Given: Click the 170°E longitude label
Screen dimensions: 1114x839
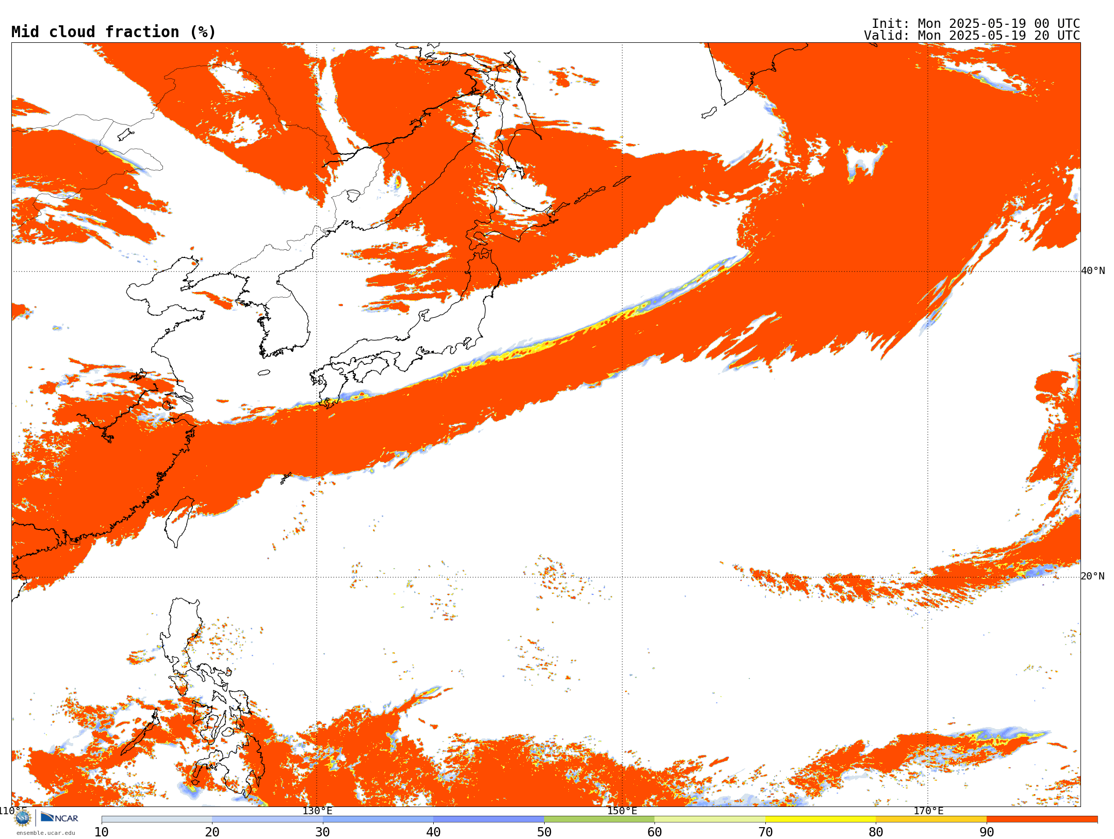Looking at the screenshot, I should [x=928, y=811].
